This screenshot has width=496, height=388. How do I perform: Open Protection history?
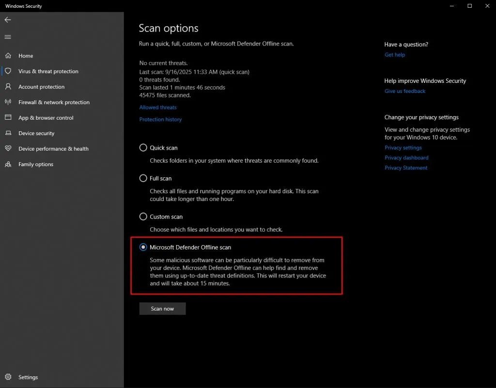pos(160,119)
